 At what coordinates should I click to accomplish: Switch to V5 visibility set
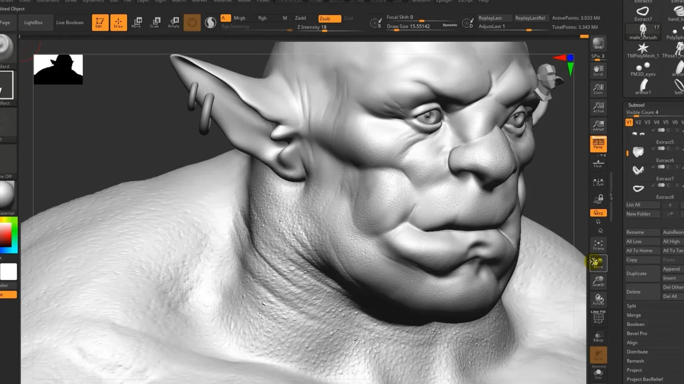tap(666, 122)
